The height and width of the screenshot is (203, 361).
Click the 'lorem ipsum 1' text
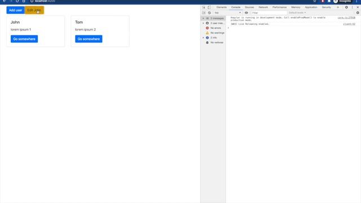coord(21,29)
